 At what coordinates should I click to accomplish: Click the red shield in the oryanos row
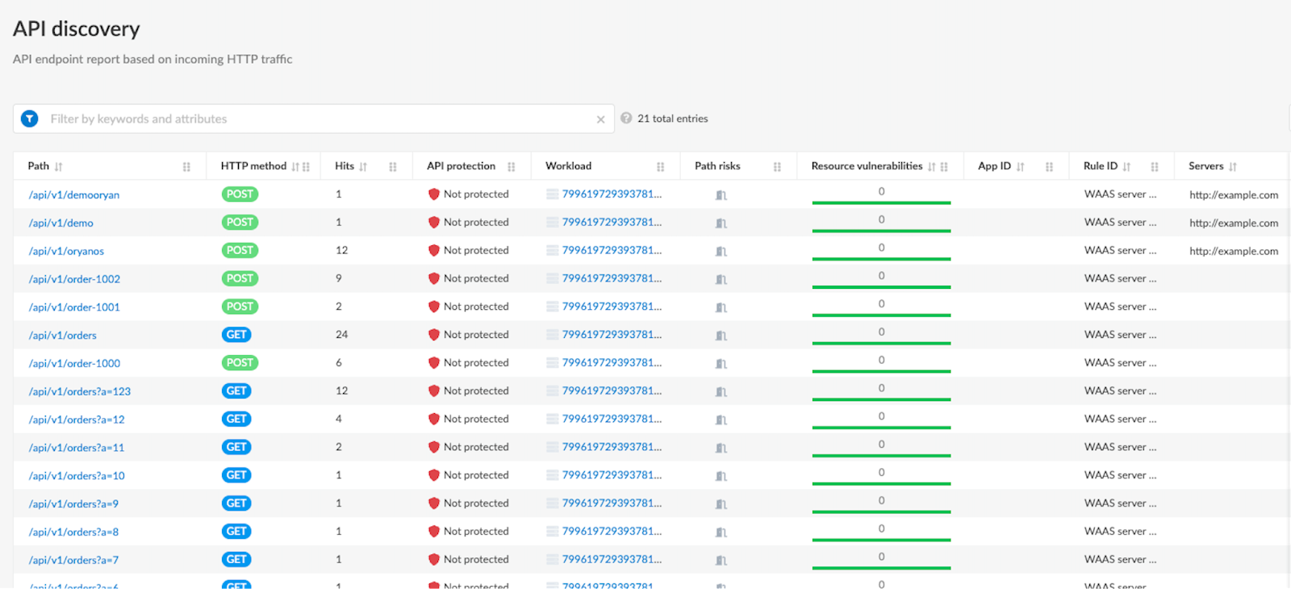[x=434, y=250]
